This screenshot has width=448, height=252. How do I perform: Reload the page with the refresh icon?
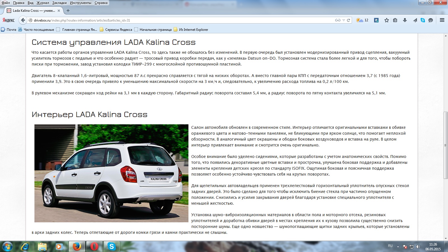[x=349, y=20]
